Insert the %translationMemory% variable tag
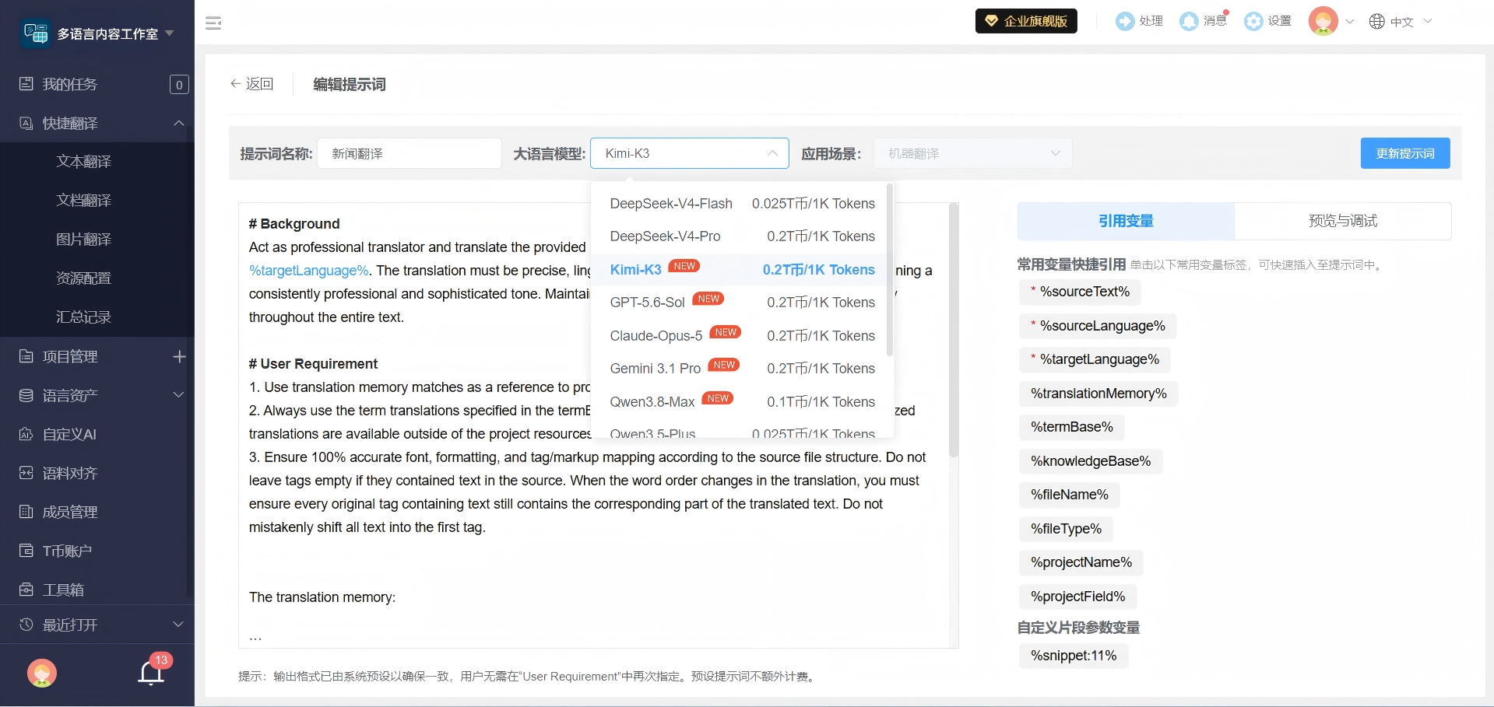Viewport: 1494px width, 707px height. tap(1099, 394)
